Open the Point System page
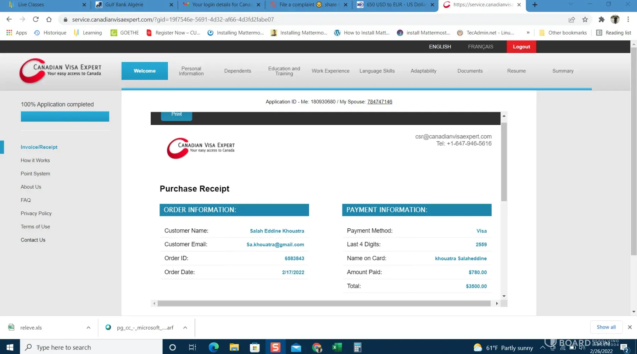The height and width of the screenshot is (354, 637). click(35, 173)
